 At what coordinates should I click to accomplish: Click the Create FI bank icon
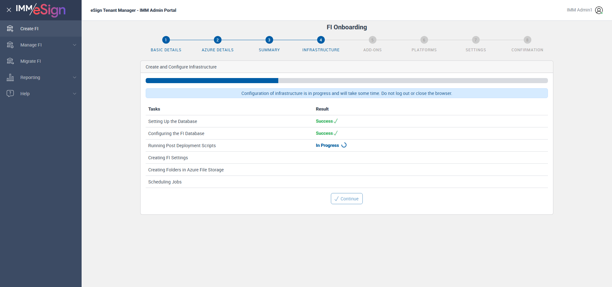coord(10,29)
